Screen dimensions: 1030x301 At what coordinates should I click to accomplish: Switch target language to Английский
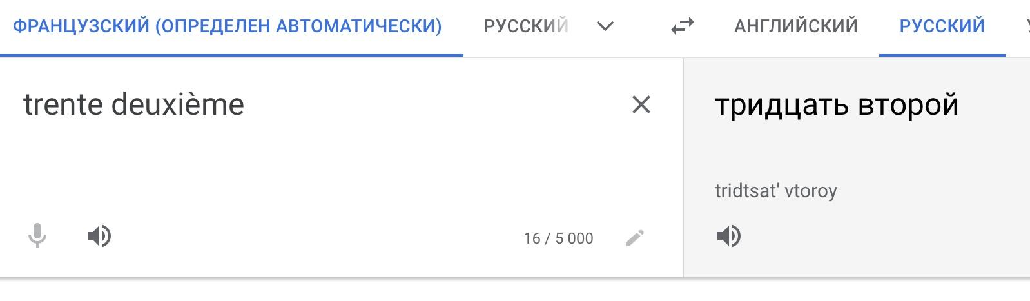click(796, 26)
